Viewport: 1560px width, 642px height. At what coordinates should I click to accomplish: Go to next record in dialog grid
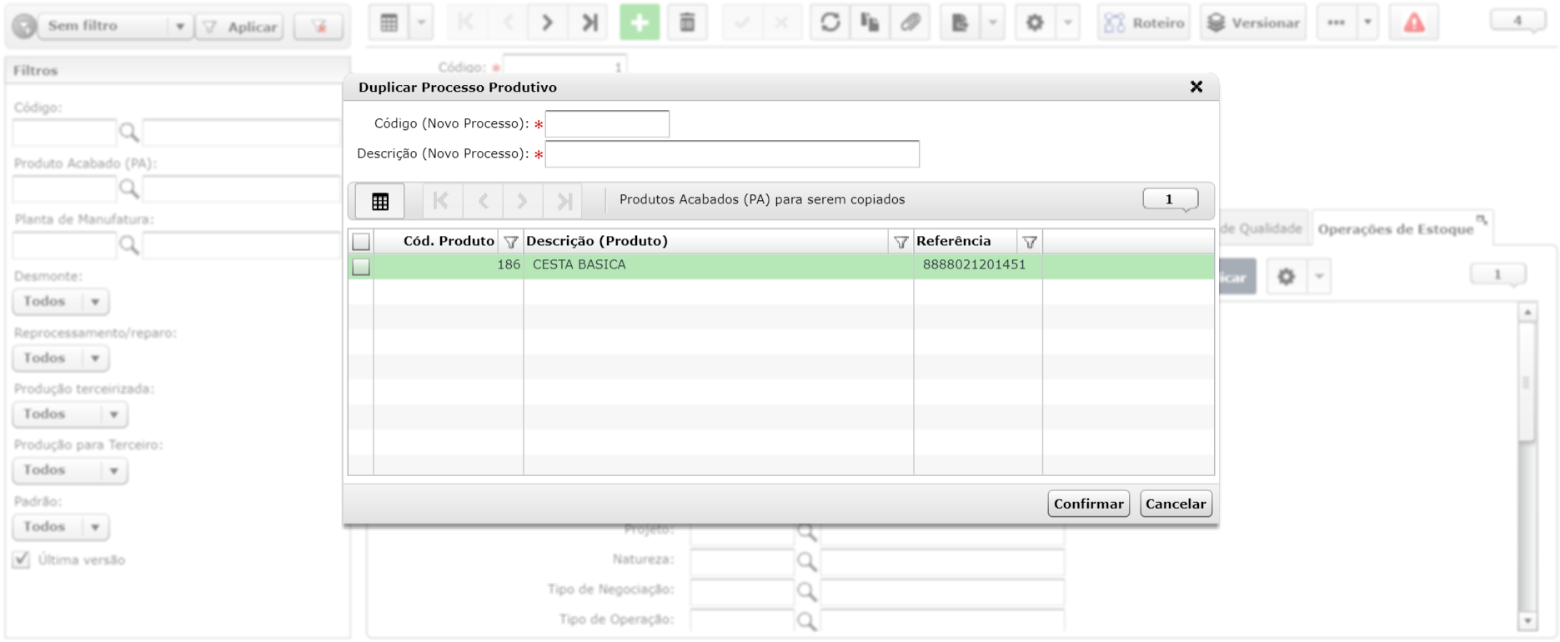click(x=522, y=201)
